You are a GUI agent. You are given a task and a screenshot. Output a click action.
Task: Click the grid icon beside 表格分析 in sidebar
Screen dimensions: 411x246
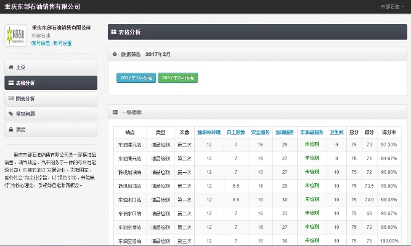pyautogui.click(x=10, y=82)
